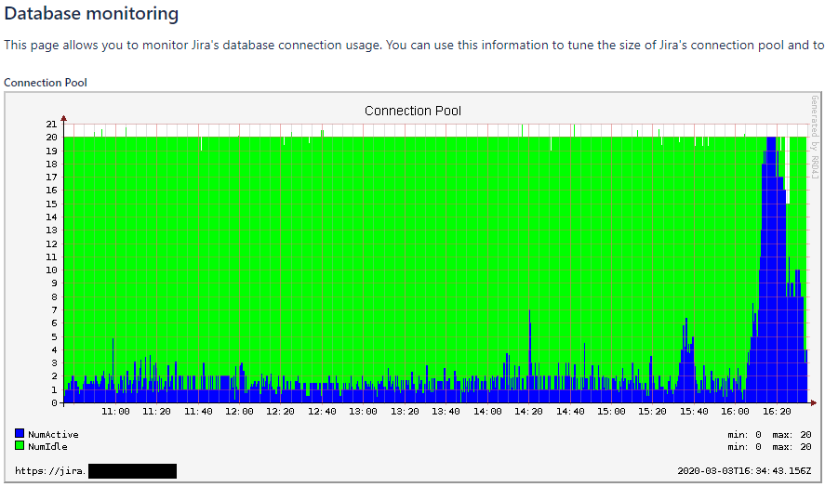
Task: Click the 12:20 time axis label
Action: 280,412
